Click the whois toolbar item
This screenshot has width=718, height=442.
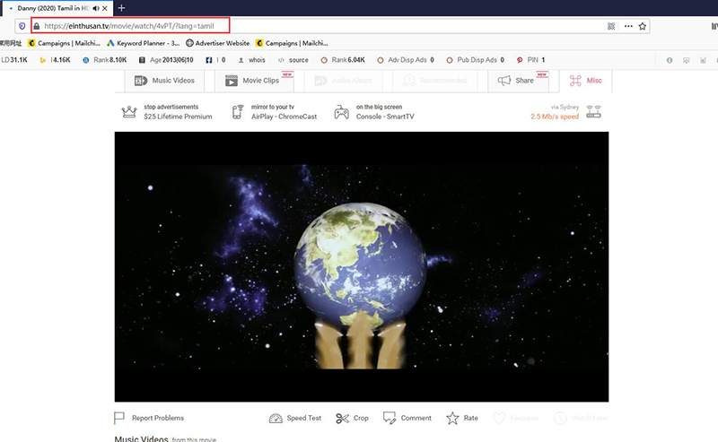click(x=252, y=60)
